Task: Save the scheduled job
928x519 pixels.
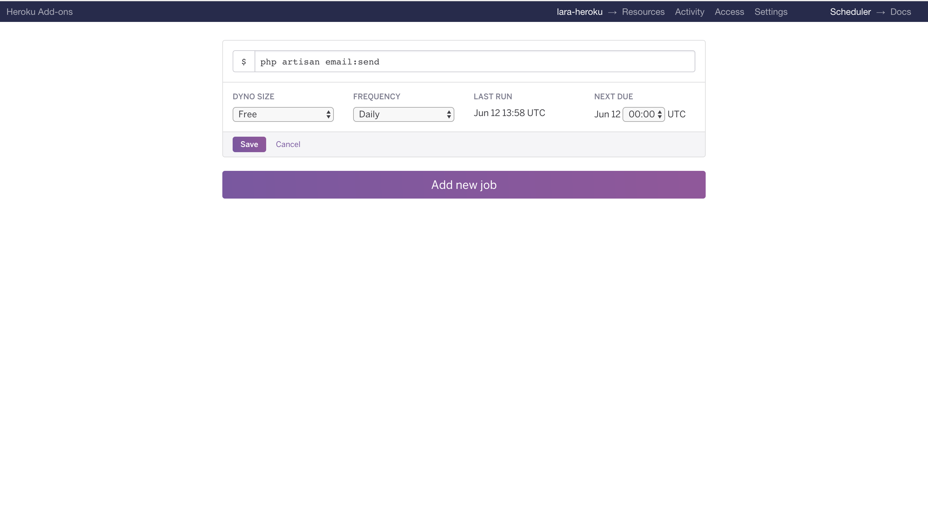Action: pyautogui.click(x=249, y=144)
